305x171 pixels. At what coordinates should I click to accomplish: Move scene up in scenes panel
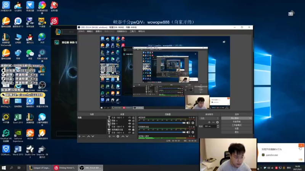[x=88, y=136]
